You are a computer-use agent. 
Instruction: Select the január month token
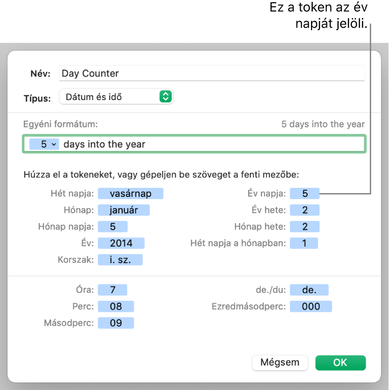124,210
